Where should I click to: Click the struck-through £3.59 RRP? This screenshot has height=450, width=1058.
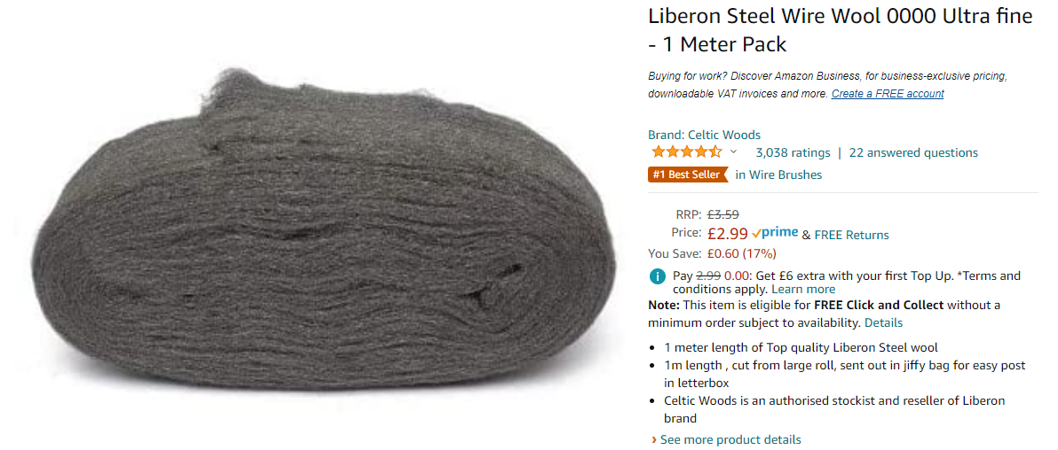(x=722, y=214)
